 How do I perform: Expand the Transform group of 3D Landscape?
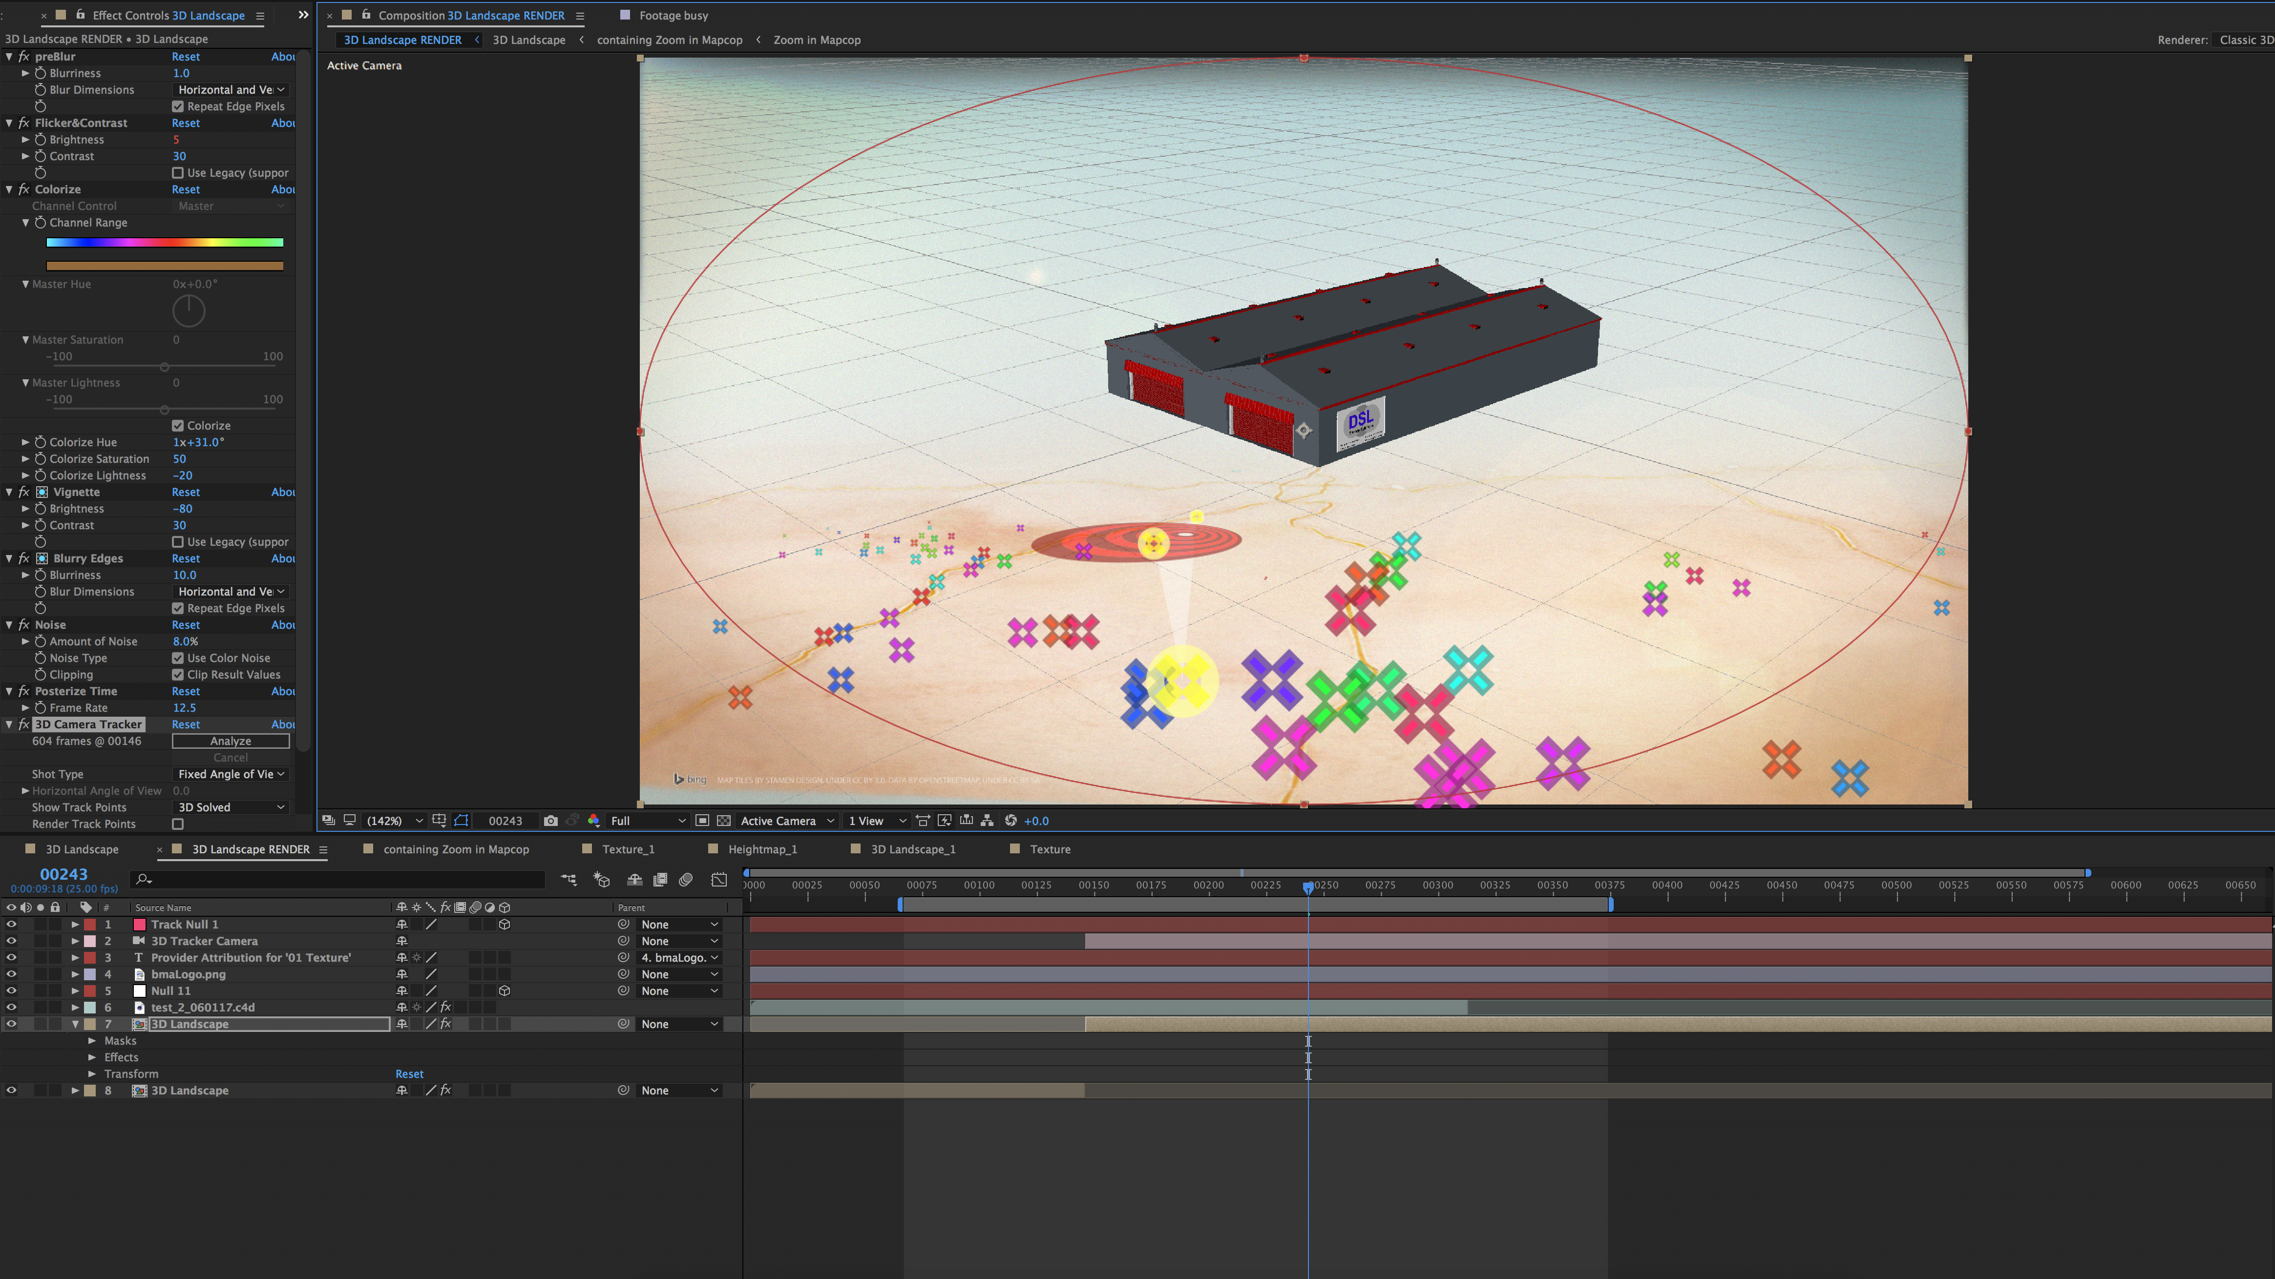click(92, 1074)
